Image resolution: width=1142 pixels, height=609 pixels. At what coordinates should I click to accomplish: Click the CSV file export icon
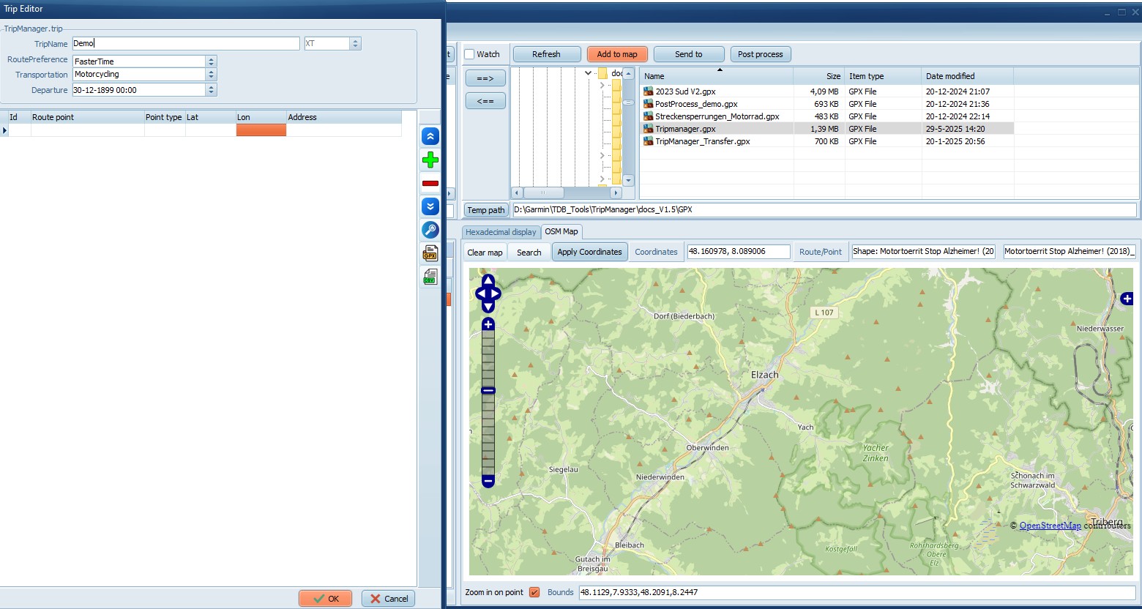tap(430, 277)
